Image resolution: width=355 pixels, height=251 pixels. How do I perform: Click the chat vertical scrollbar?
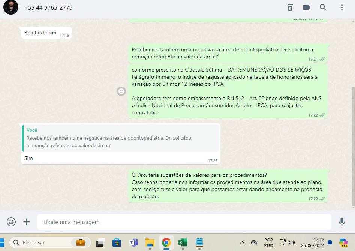tap(353, 147)
